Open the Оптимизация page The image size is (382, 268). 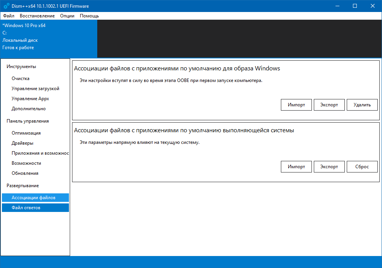tap(26, 133)
